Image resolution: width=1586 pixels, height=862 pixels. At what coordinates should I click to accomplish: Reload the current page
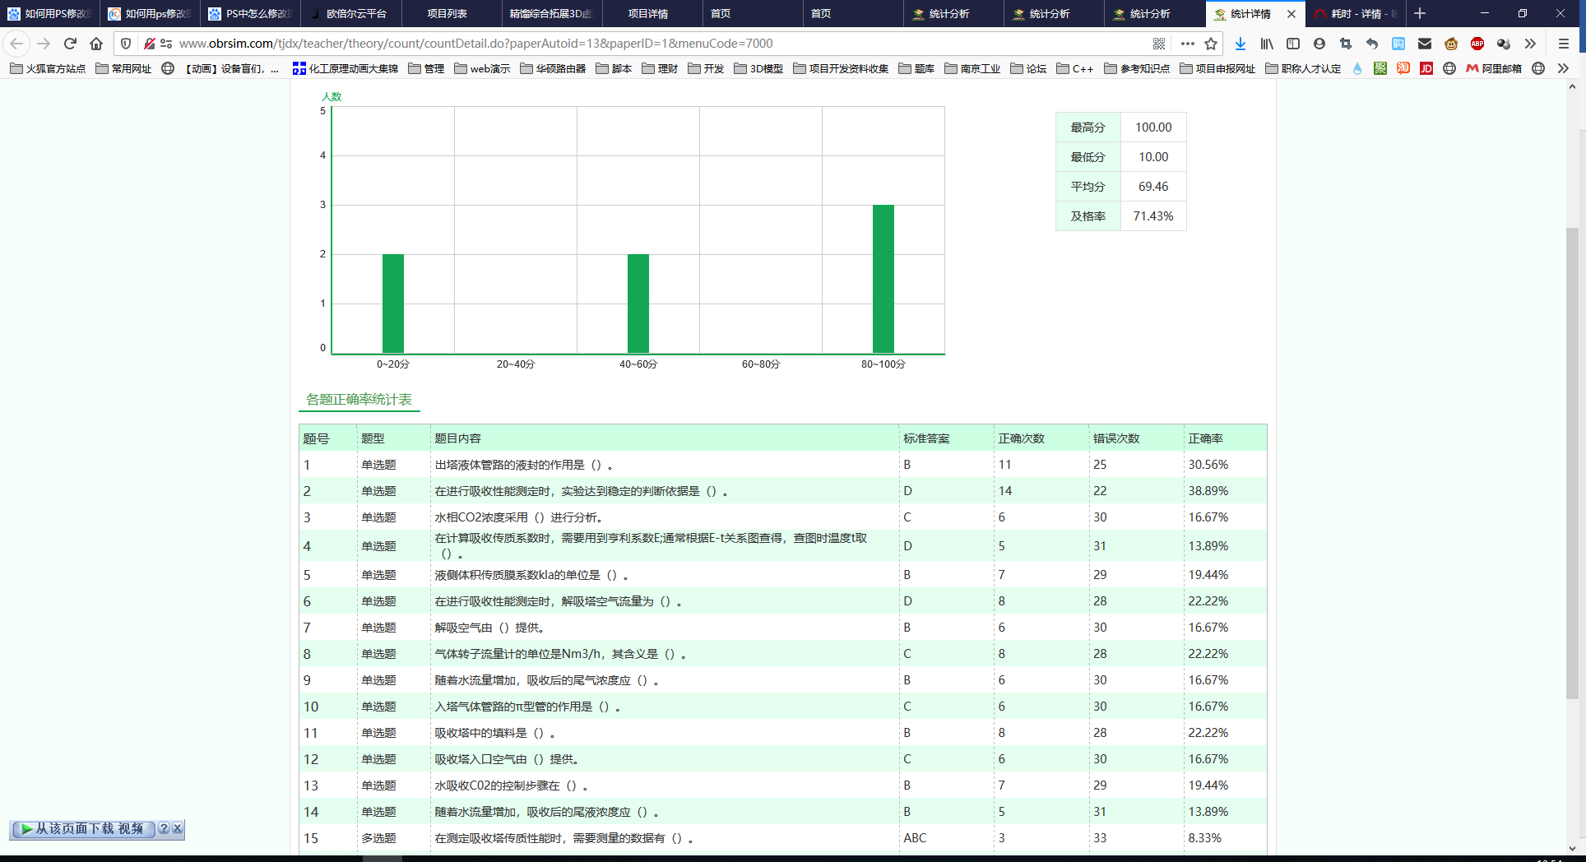pos(70,44)
